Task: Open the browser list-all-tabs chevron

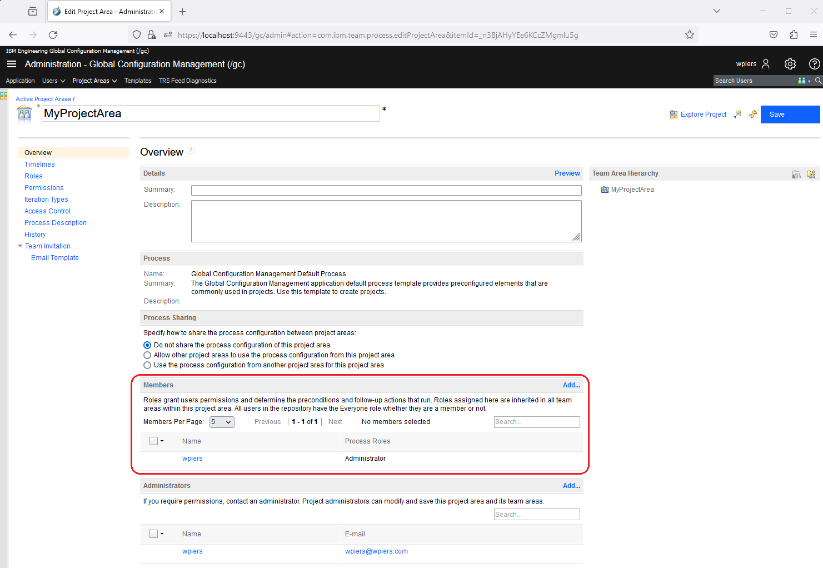Action: 717,11
